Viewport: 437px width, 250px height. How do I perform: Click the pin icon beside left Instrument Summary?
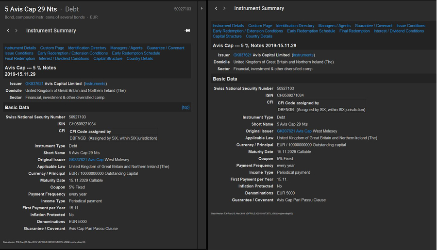click(187, 31)
